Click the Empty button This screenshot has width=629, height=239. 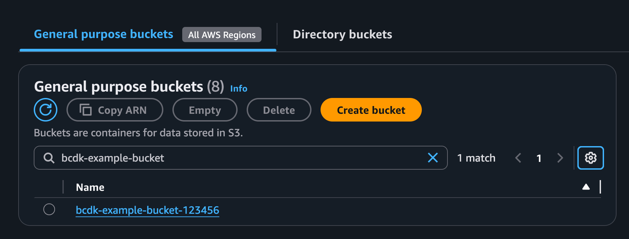[205, 110]
